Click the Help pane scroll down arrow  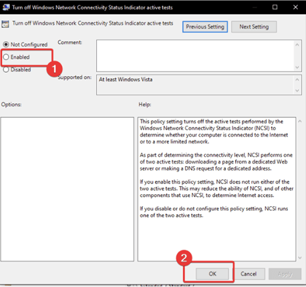(x=300, y=258)
